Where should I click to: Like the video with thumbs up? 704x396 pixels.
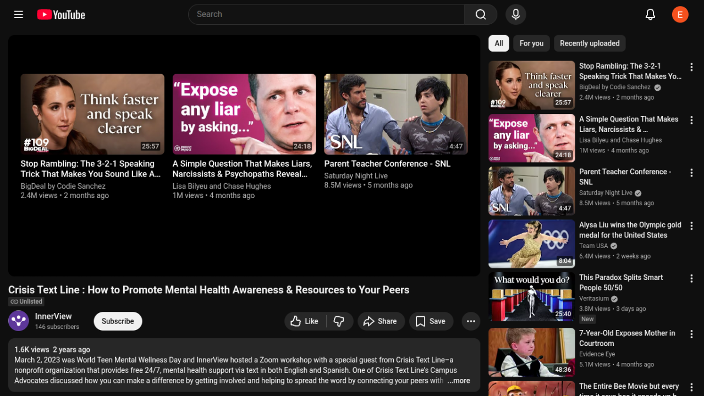[x=305, y=321]
